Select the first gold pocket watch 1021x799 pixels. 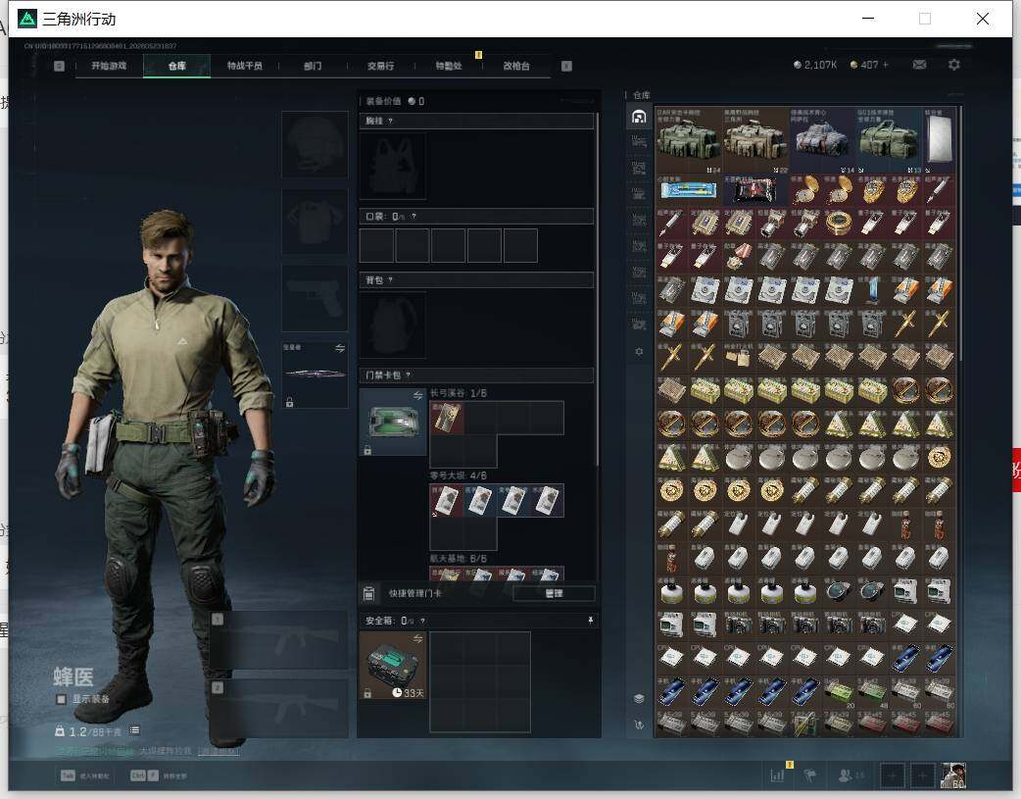[805, 190]
